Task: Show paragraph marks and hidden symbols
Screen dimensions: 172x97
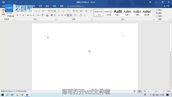Action: (91, 11)
